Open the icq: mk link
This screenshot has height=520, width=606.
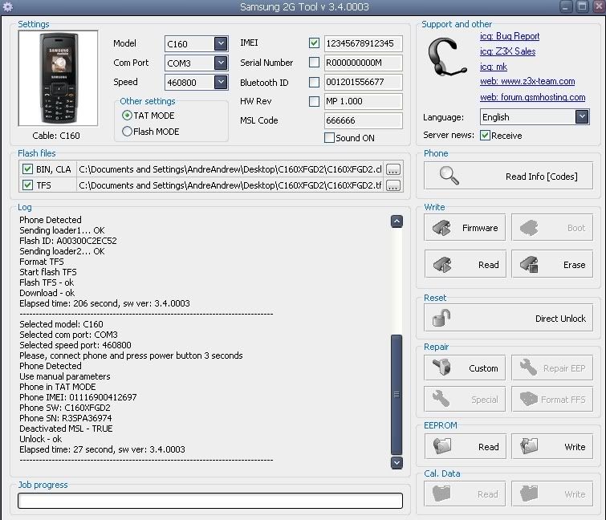(x=494, y=67)
